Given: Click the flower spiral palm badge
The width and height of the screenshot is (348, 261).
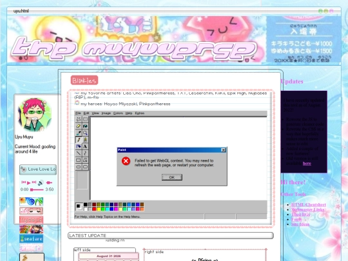Looking at the screenshot, I should (x=32, y=202).
